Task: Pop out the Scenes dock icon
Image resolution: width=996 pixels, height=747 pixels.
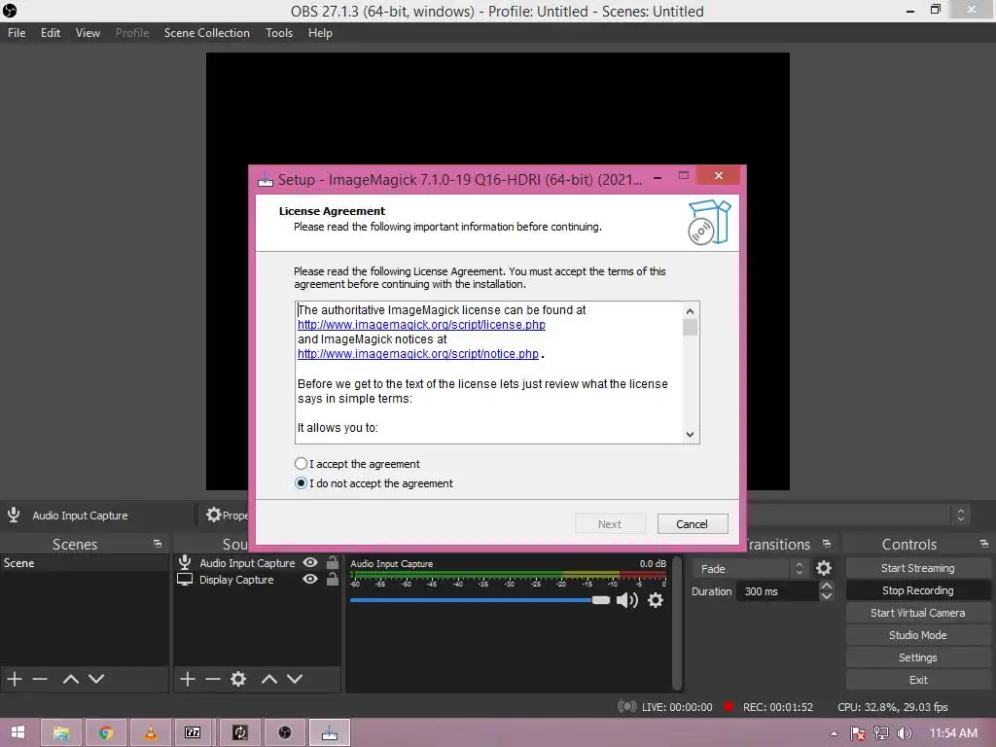Action: click(158, 545)
